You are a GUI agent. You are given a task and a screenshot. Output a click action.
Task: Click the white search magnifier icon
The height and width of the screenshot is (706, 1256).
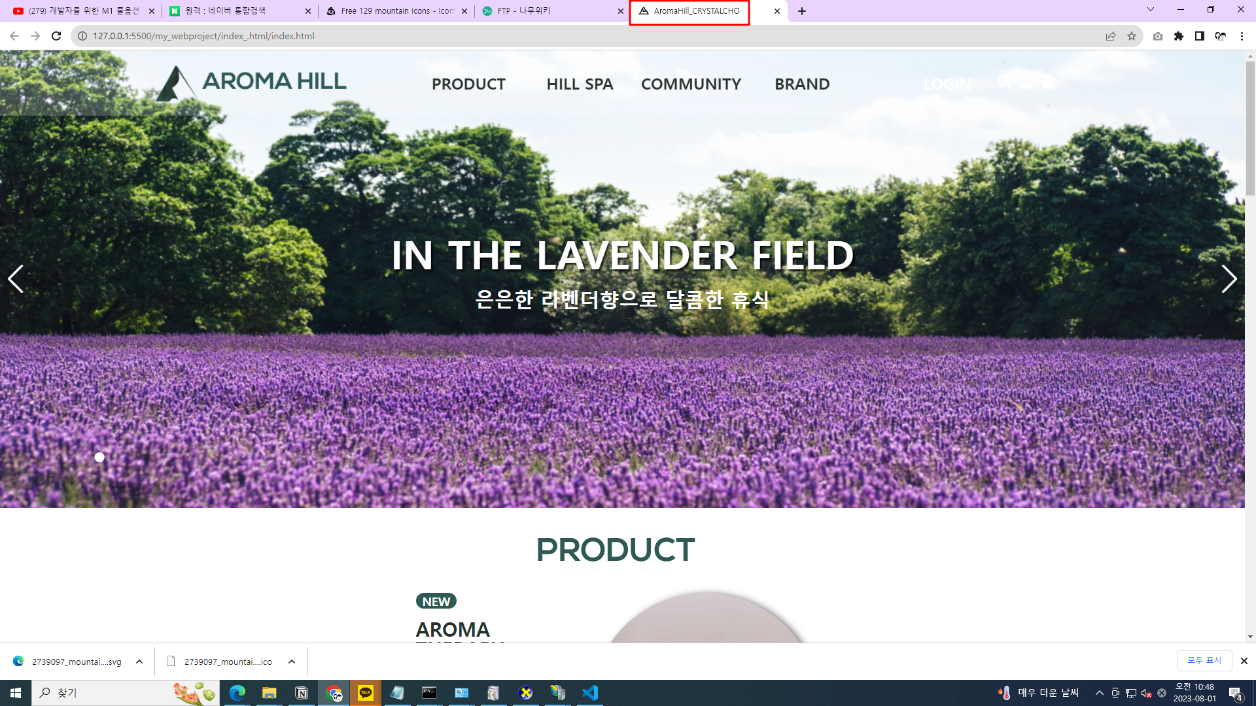1004,82
